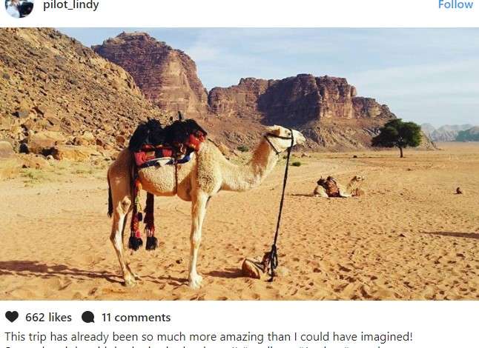Click the camel's head with halter
The image size is (479, 348).
(284, 138)
